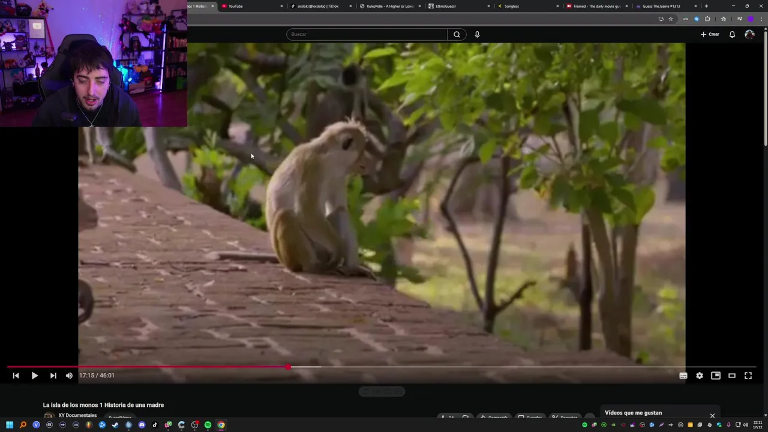Click the Videos que me gustan popup text
This screenshot has width=768, height=432.
[x=633, y=413]
